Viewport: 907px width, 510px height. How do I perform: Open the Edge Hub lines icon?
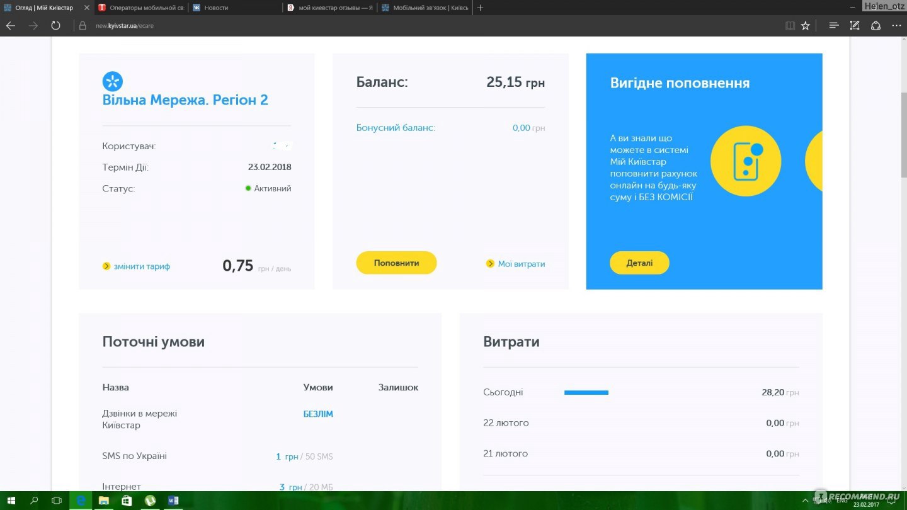click(x=834, y=26)
